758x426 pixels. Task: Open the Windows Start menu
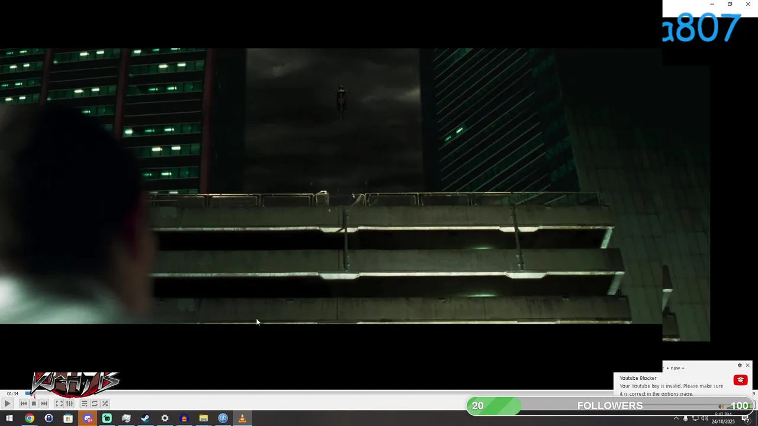9,418
